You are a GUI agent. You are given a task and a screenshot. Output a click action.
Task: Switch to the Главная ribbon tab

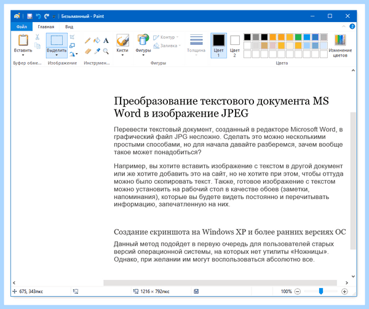(x=46, y=26)
